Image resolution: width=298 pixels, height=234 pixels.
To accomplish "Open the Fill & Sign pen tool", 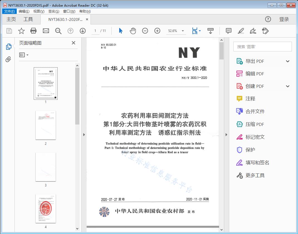I will coord(253,31).
